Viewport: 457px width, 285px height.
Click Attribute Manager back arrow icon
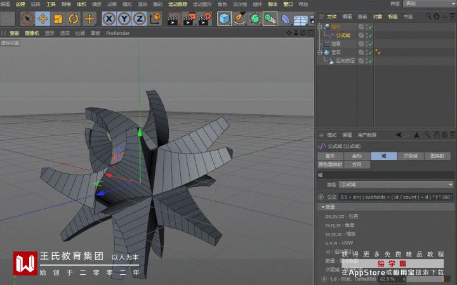pos(398,135)
